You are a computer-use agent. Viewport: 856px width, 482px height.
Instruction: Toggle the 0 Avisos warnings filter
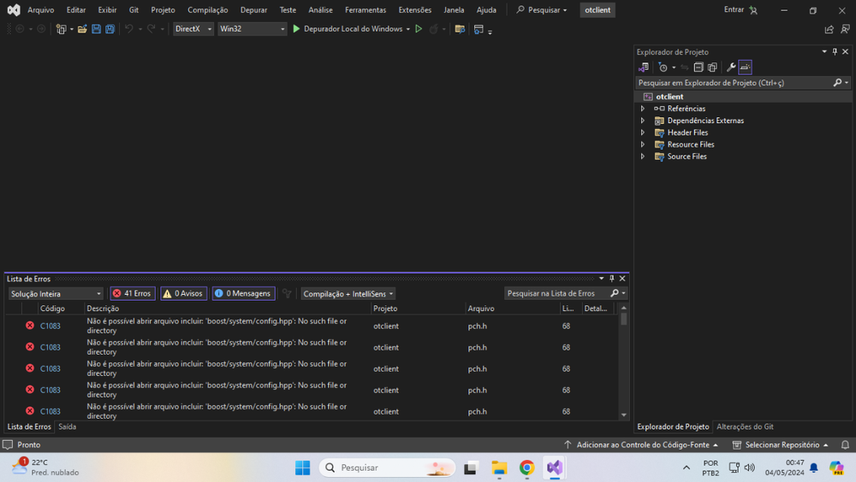click(x=183, y=293)
